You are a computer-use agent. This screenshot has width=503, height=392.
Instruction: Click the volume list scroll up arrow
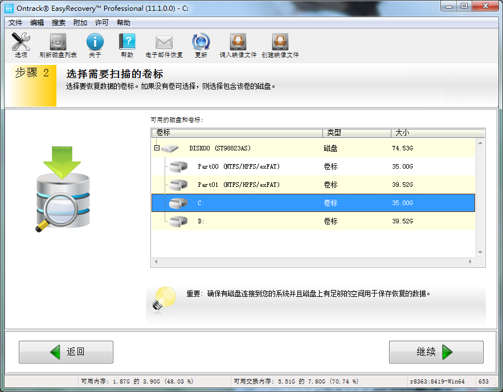pos(480,143)
